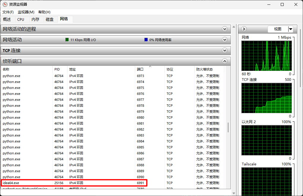Switch to the CPU tab

(x=21, y=19)
